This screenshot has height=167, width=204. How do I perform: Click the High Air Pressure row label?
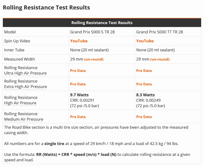click(20, 103)
